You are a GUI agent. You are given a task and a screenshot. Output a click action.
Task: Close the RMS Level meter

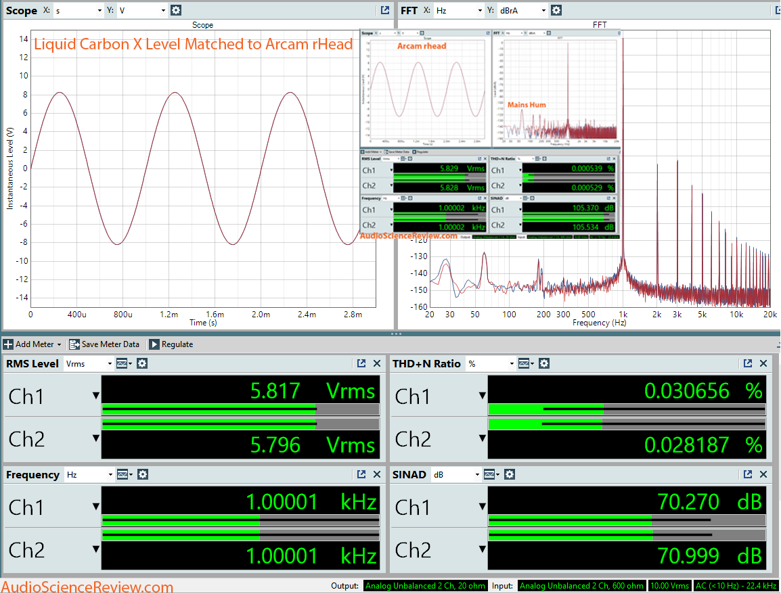[377, 363]
